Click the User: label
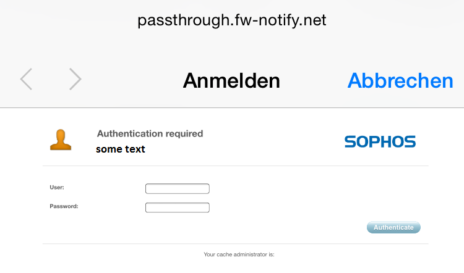 tap(57, 187)
